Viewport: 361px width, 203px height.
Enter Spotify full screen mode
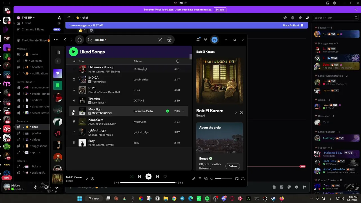point(243,179)
